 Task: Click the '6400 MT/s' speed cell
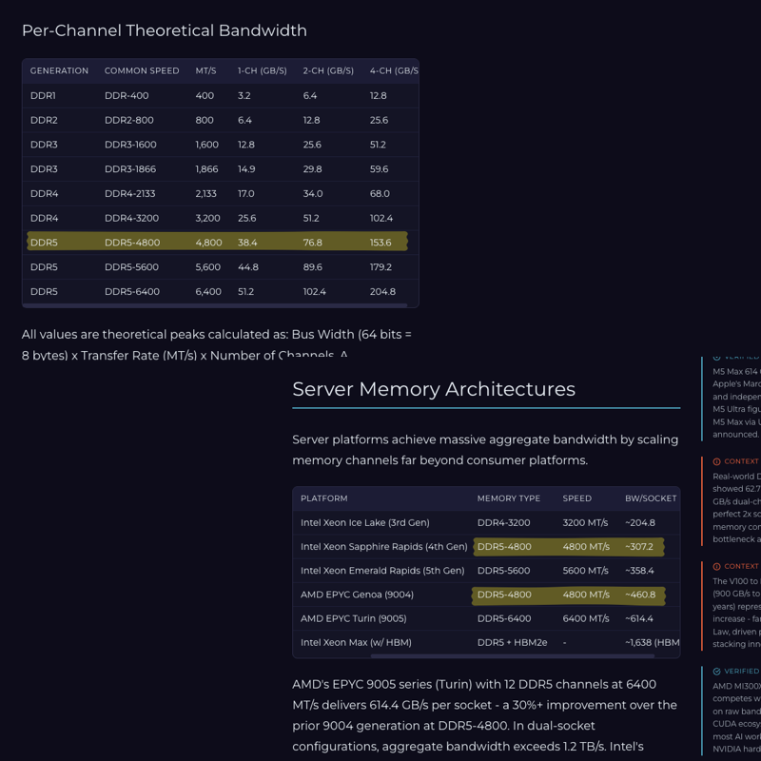pos(585,618)
